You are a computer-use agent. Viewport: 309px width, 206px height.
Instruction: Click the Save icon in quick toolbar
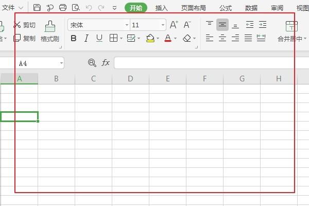point(37,8)
